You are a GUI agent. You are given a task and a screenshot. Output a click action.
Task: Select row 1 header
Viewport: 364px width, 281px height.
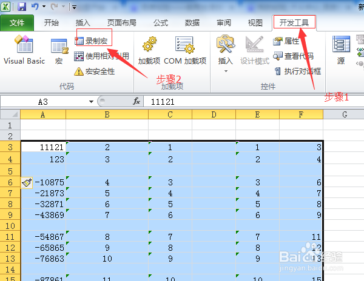coord(10,125)
